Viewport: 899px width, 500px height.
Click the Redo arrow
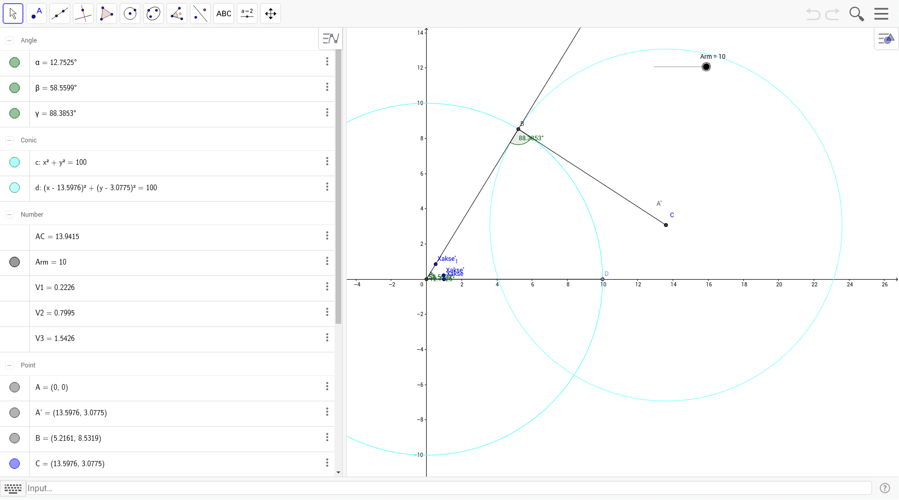(x=832, y=14)
